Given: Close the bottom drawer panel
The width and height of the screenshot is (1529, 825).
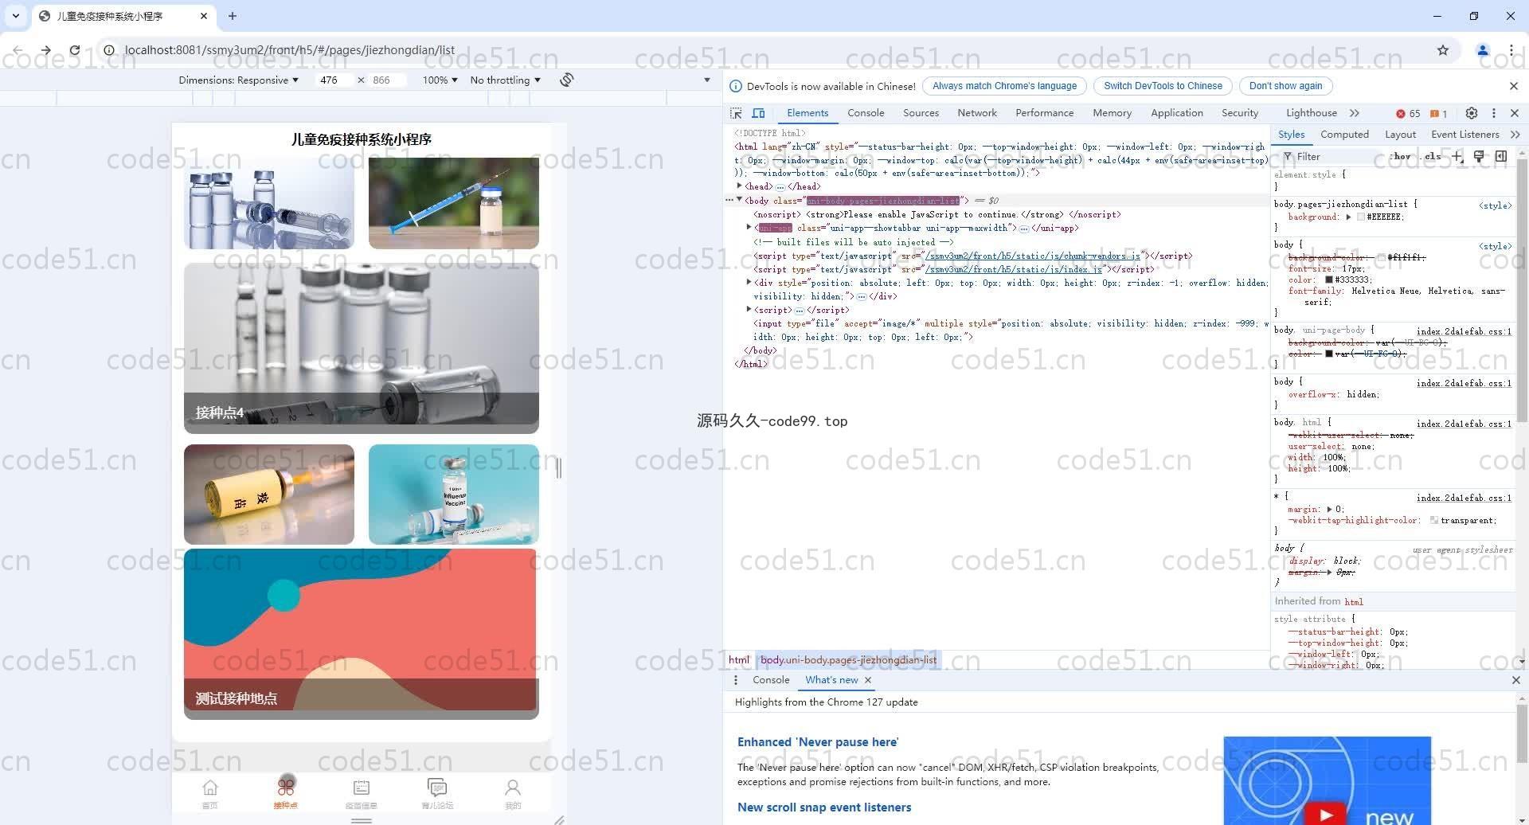Looking at the screenshot, I should coord(1515,680).
